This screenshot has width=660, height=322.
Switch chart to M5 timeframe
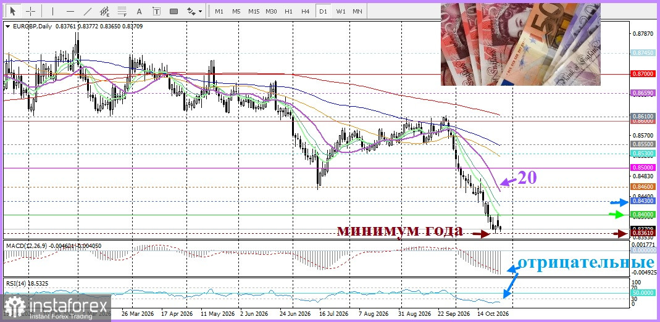[236, 11]
